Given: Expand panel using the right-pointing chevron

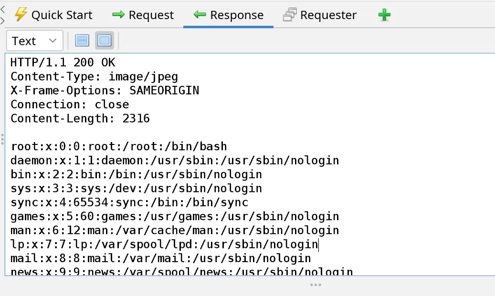Looking at the screenshot, I should pyautogui.click(x=2, y=21).
